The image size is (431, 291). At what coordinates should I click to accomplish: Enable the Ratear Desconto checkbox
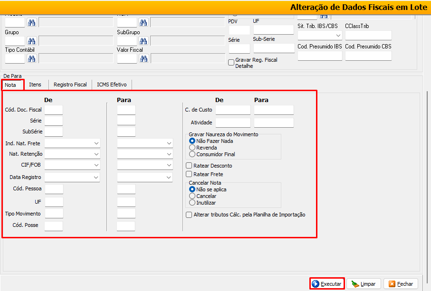coord(189,166)
